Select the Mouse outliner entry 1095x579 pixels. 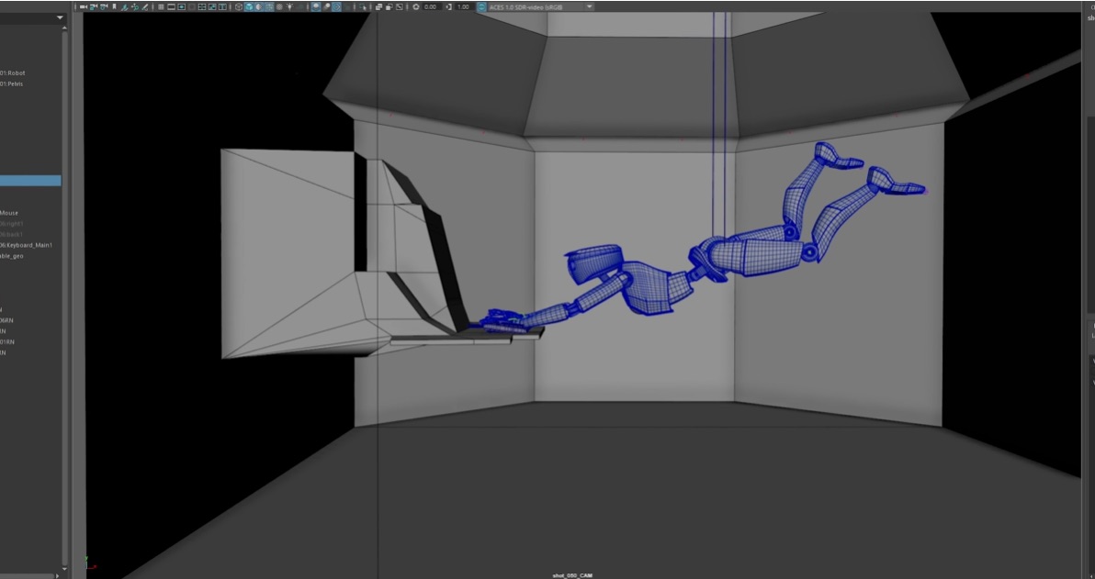(x=9, y=213)
